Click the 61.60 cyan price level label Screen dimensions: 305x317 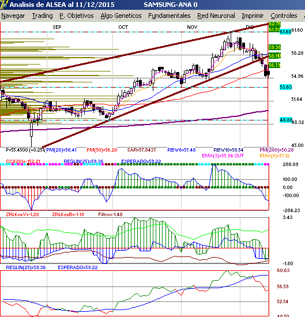tap(285, 32)
